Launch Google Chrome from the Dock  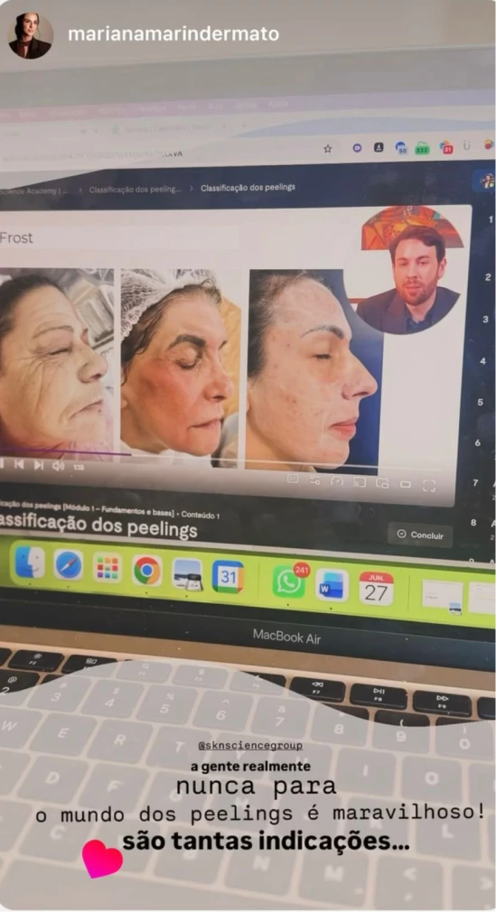(x=146, y=570)
